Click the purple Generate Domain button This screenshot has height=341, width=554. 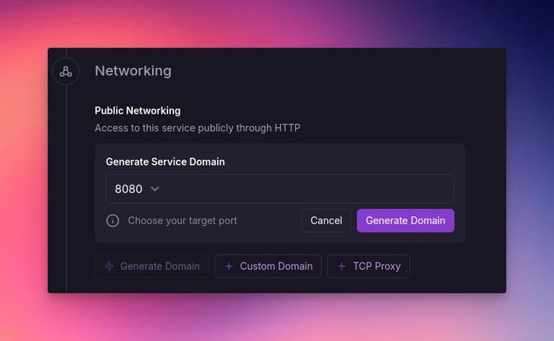pyautogui.click(x=405, y=221)
